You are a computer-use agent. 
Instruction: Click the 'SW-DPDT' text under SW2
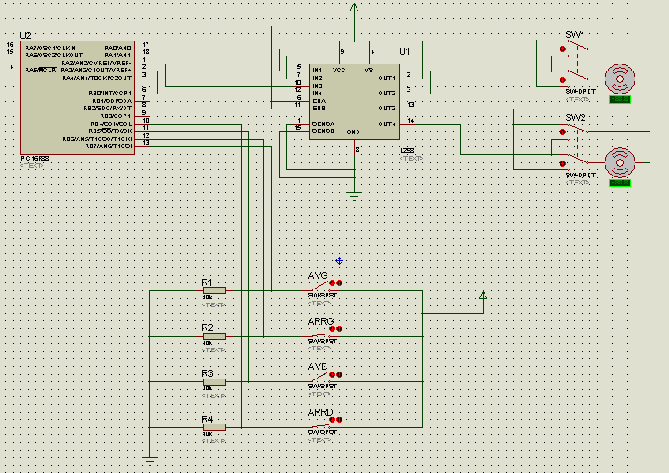pos(581,176)
